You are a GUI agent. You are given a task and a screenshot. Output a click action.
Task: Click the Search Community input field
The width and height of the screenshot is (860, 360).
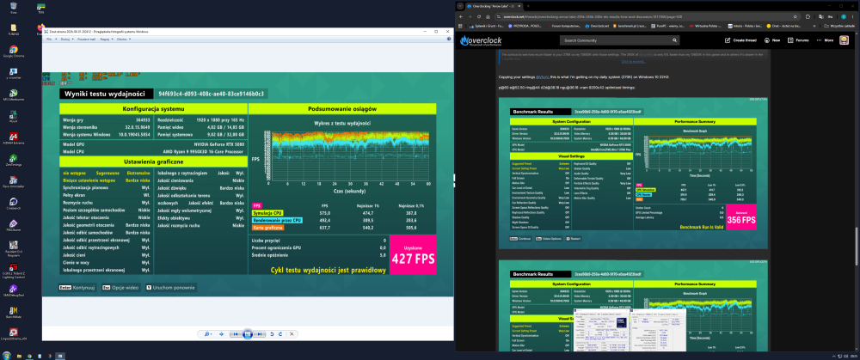tap(620, 40)
